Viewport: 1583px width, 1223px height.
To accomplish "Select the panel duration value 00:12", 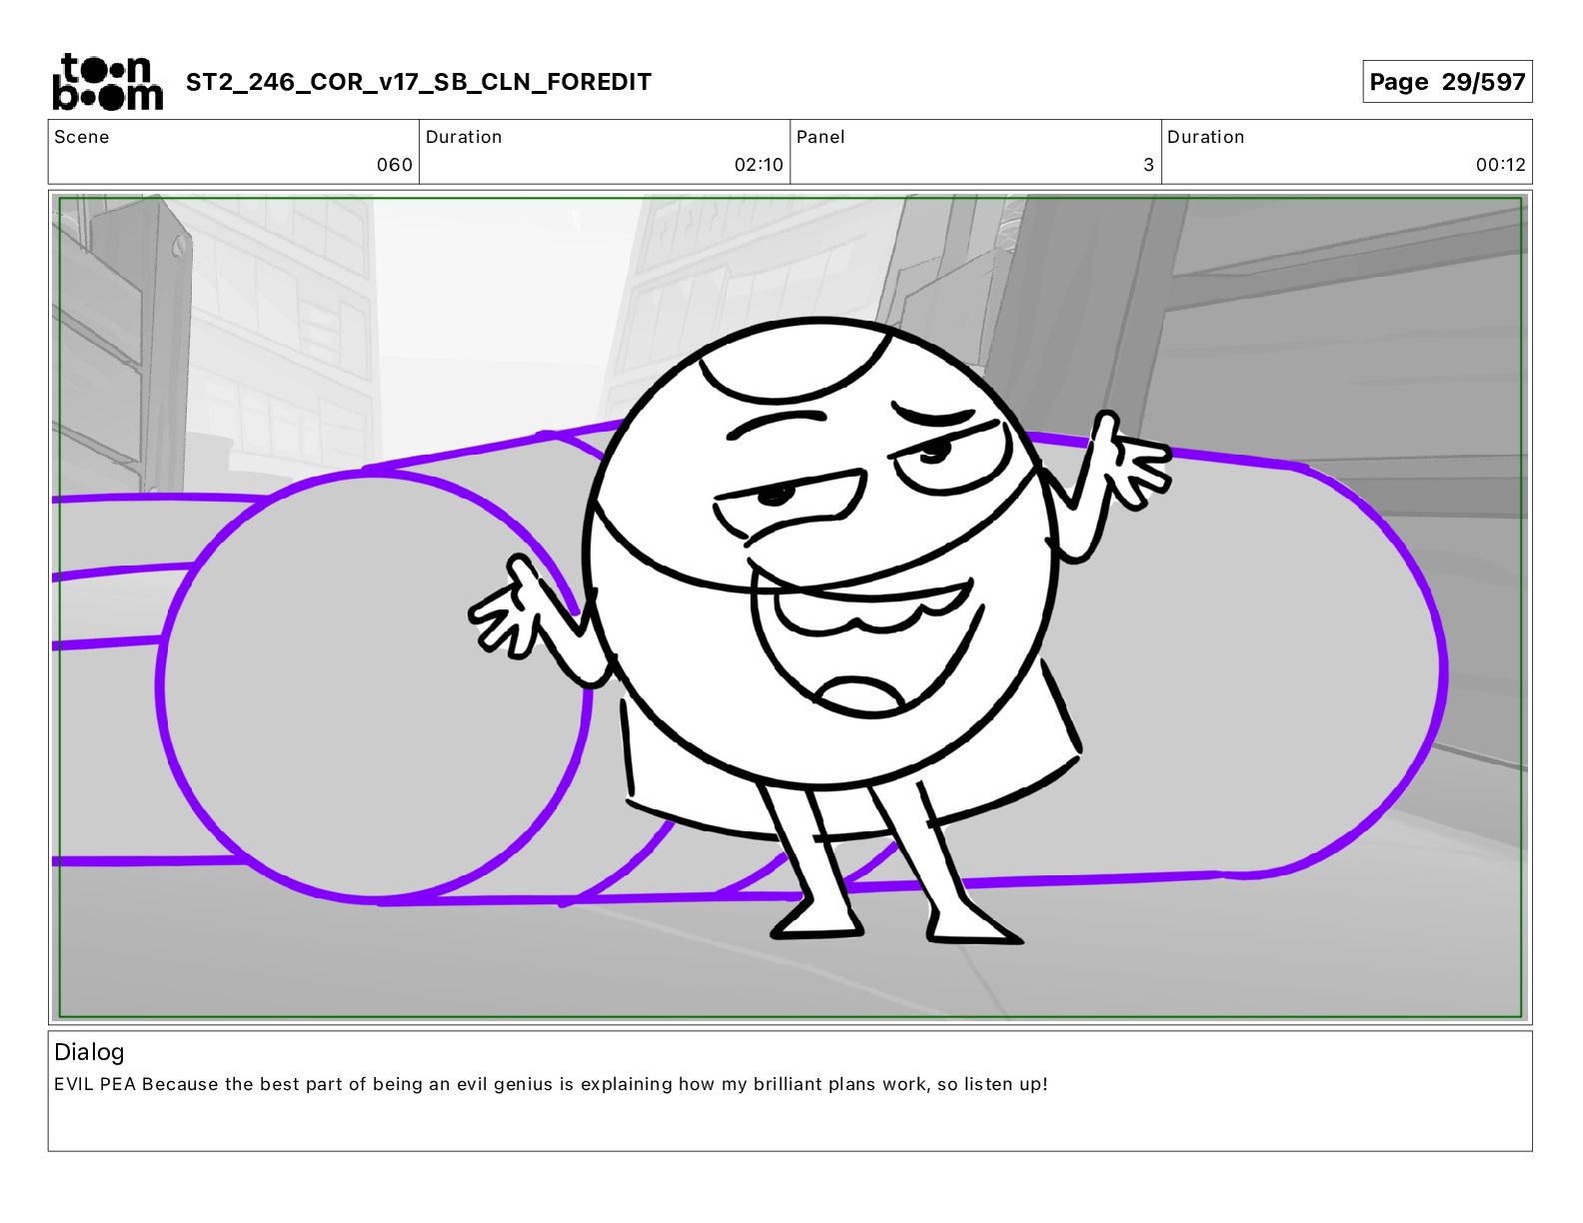I will (x=1501, y=165).
